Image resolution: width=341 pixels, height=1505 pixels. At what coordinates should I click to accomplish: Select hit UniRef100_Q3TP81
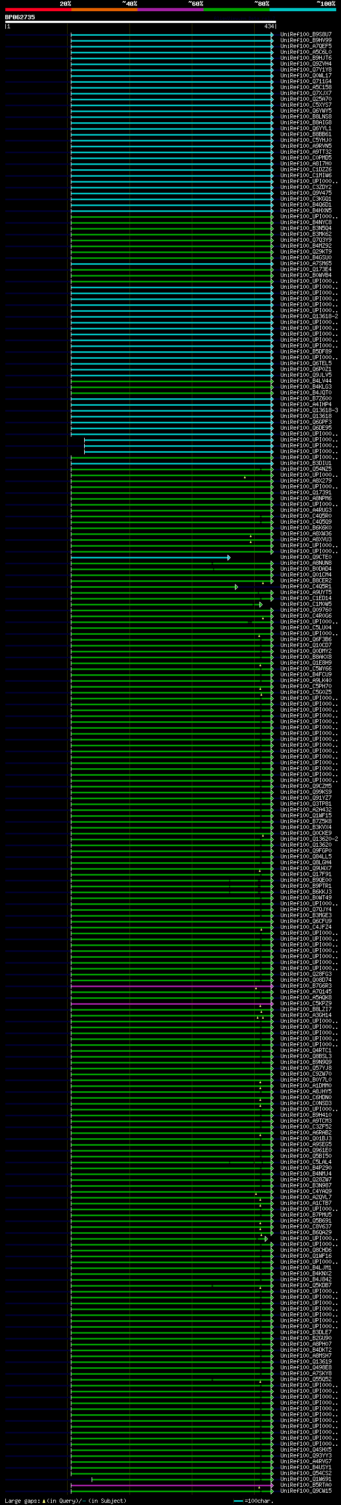point(306,804)
